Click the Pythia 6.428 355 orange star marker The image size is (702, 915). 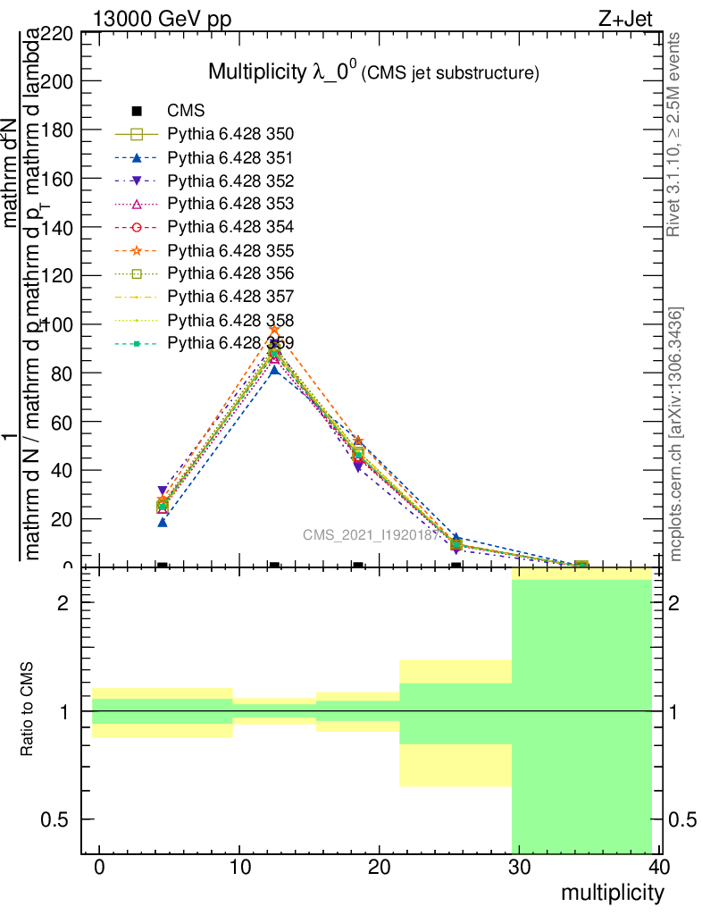[x=137, y=250]
